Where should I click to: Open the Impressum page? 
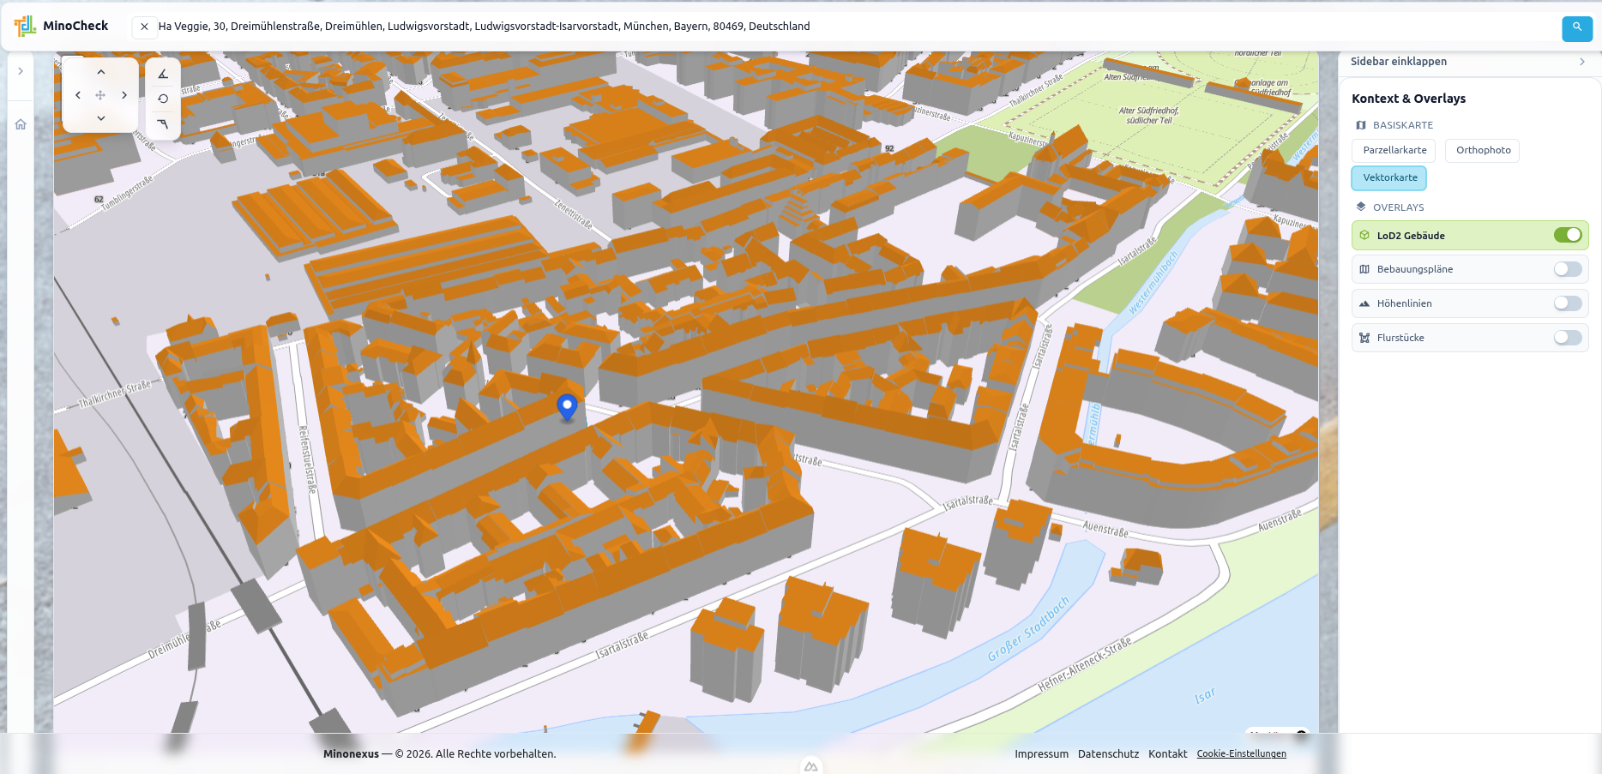(x=1041, y=753)
